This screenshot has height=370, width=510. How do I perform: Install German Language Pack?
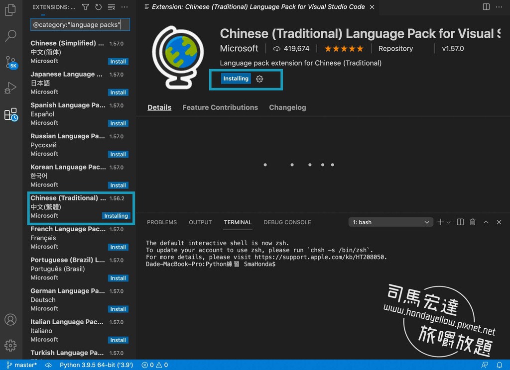coord(118,309)
